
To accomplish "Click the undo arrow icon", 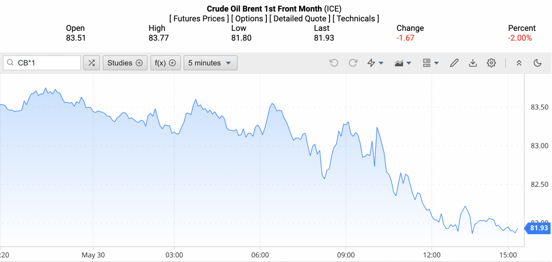I will coord(334,63).
